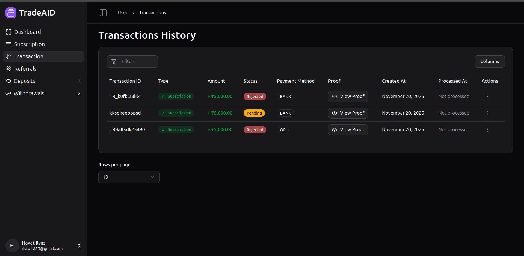Click the Withdrawals cash icon
This screenshot has width=524, height=256.
click(8, 93)
